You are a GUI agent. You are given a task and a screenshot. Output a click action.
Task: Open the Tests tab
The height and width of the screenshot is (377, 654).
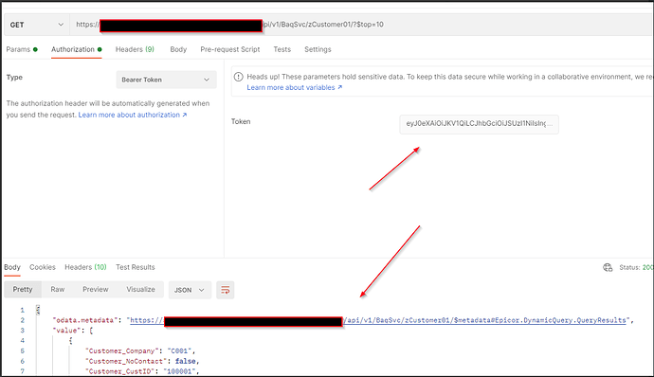pos(282,49)
